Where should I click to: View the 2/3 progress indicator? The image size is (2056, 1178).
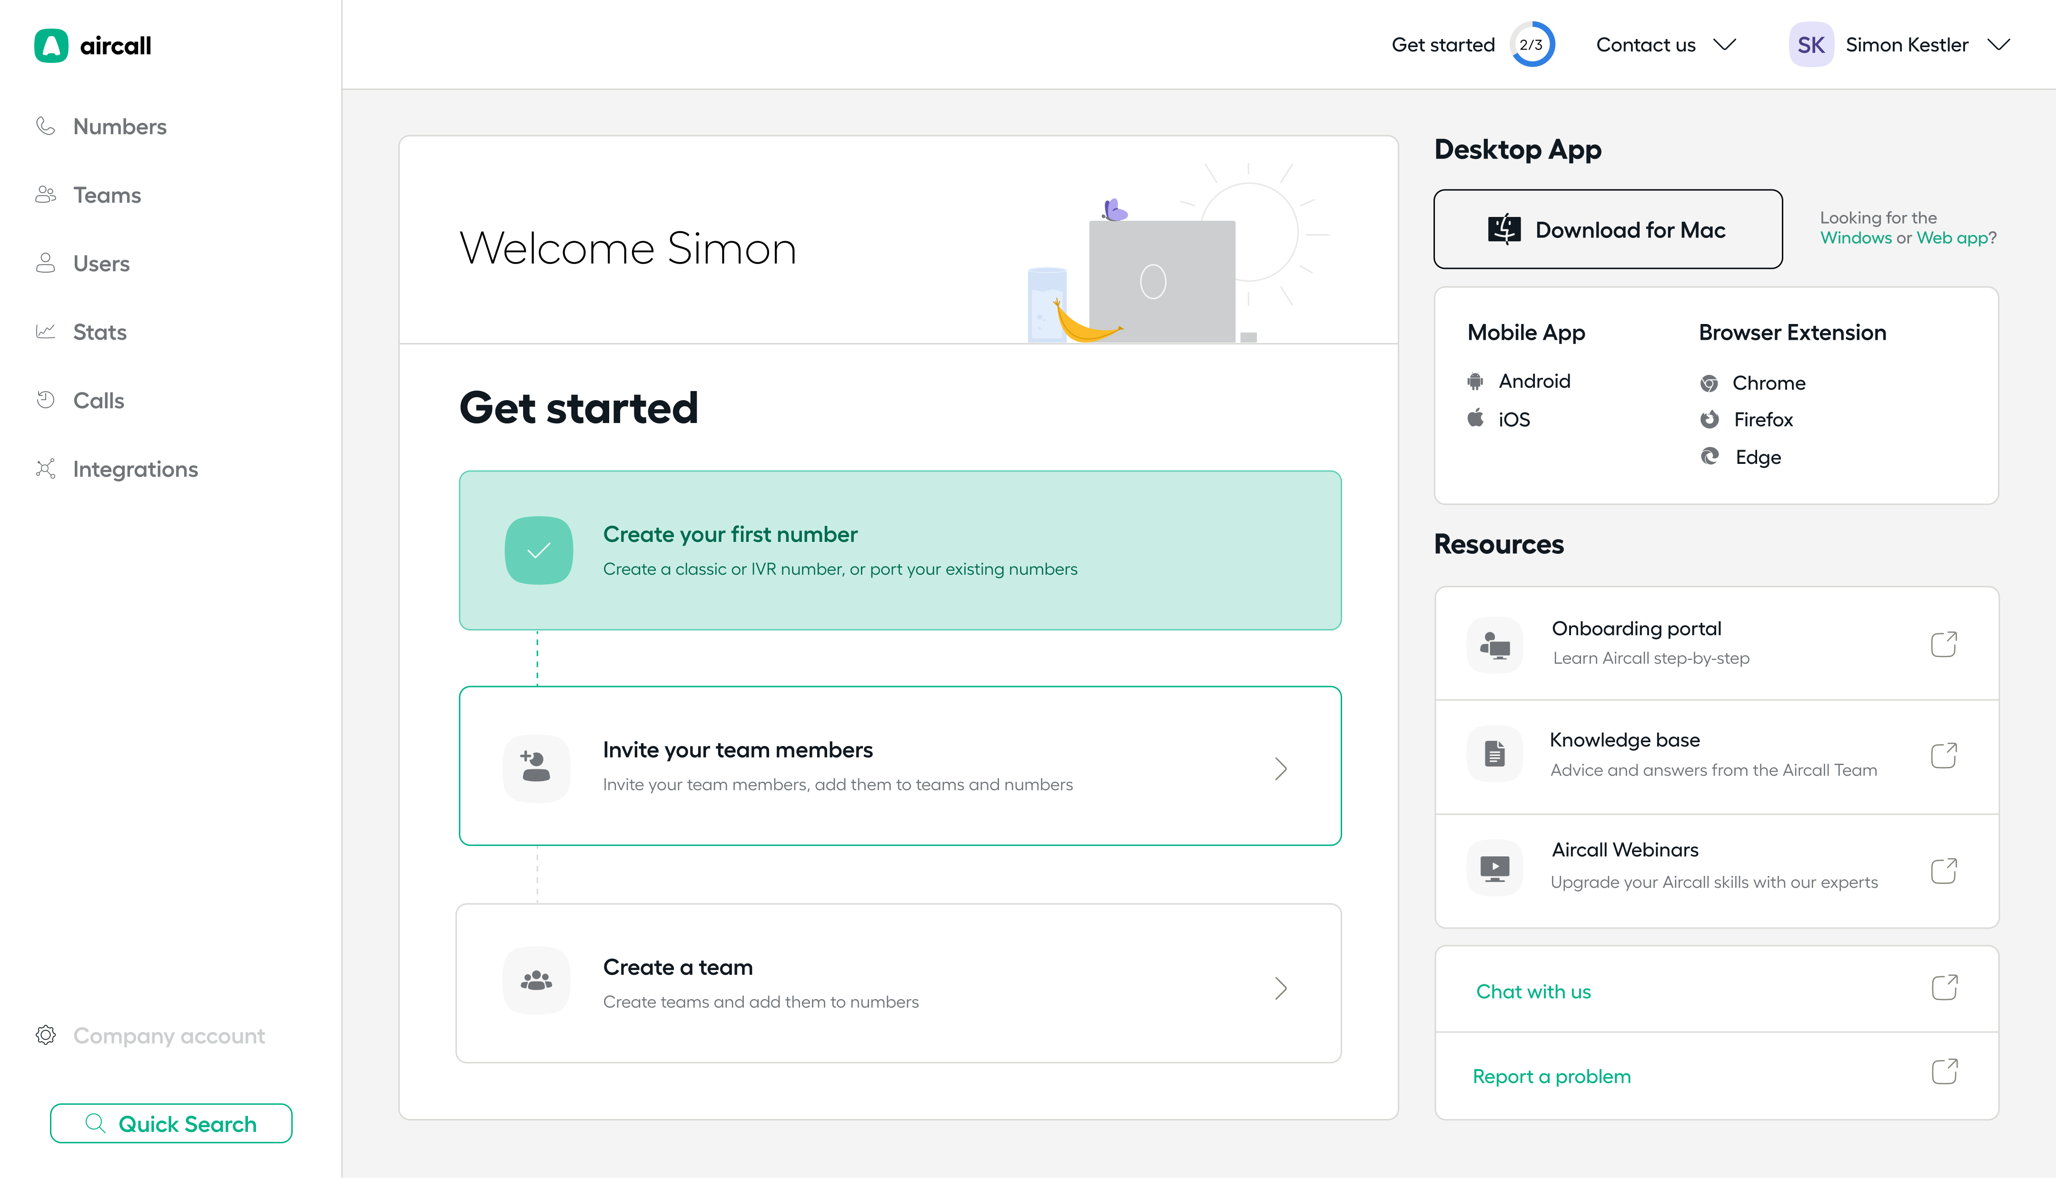[x=1529, y=45]
